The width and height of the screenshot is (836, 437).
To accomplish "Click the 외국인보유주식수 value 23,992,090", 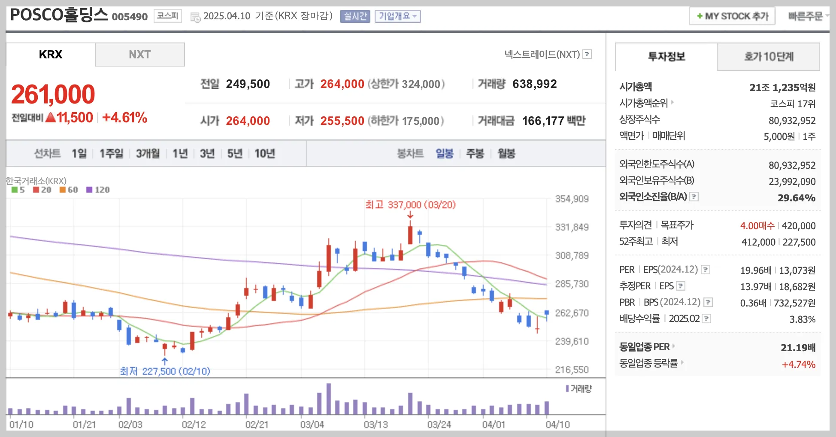I will (x=792, y=182).
